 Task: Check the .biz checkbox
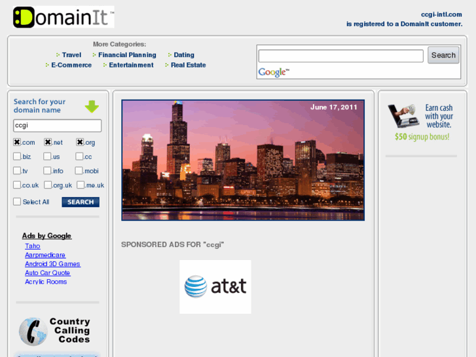pyautogui.click(x=17, y=156)
